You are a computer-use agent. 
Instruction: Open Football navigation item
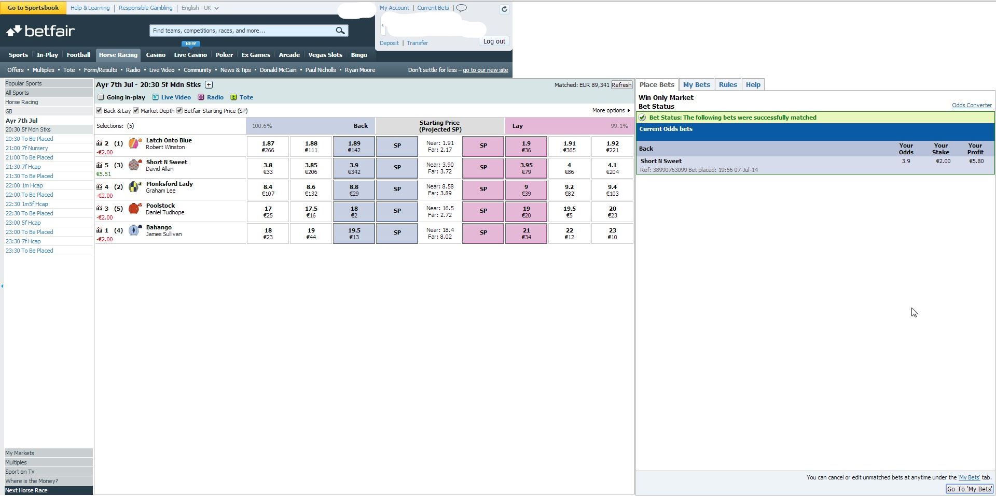pos(78,55)
